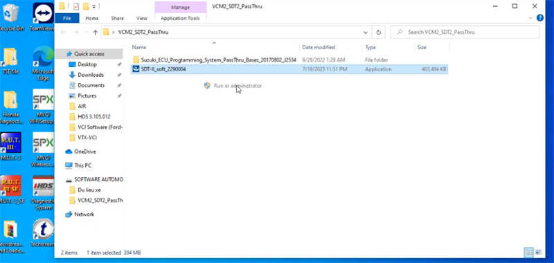
Task: Open the MVCI Wireless desktop shortcut
Action: click(43, 149)
